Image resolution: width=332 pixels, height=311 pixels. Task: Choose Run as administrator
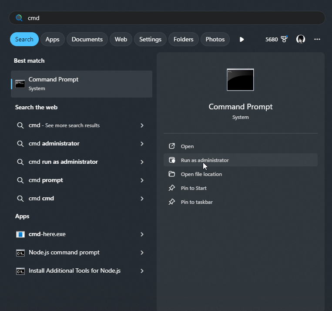(x=241, y=160)
